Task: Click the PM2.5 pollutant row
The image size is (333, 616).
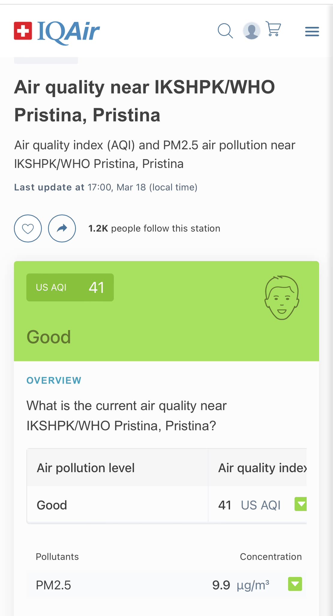Action: 53,585
